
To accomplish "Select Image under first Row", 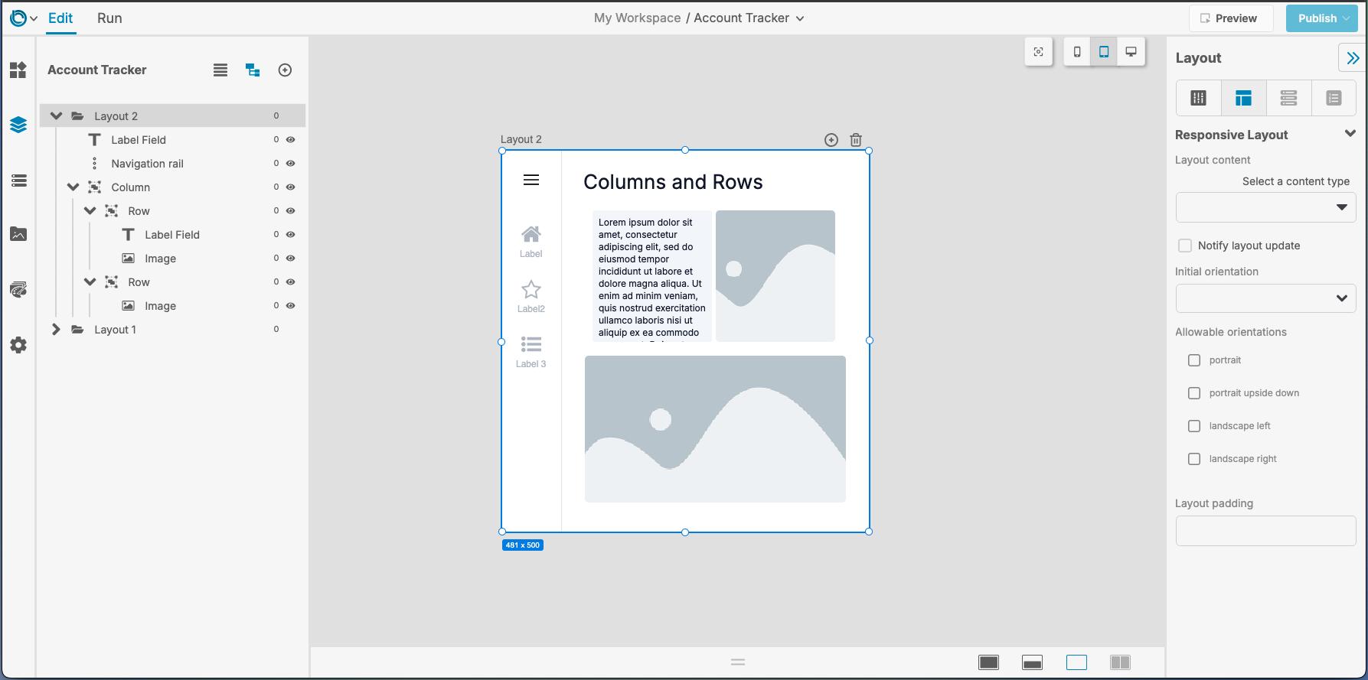I will coord(160,259).
